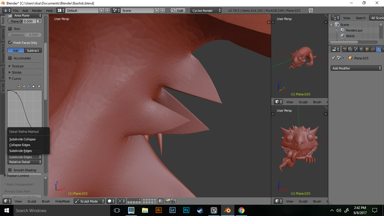Delete the active scene with X button
The height and width of the screenshot is (216, 384).
[162, 10]
